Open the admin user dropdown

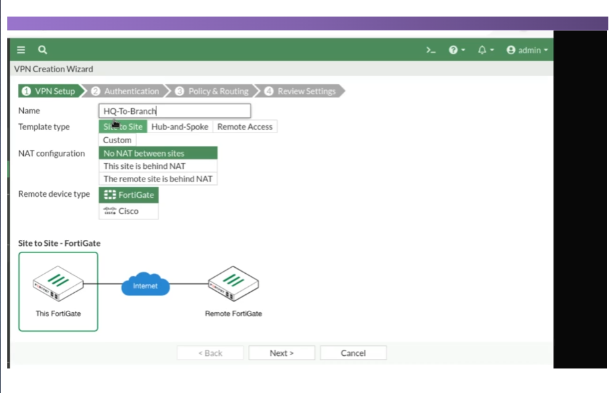pyautogui.click(x=527, y=50)
